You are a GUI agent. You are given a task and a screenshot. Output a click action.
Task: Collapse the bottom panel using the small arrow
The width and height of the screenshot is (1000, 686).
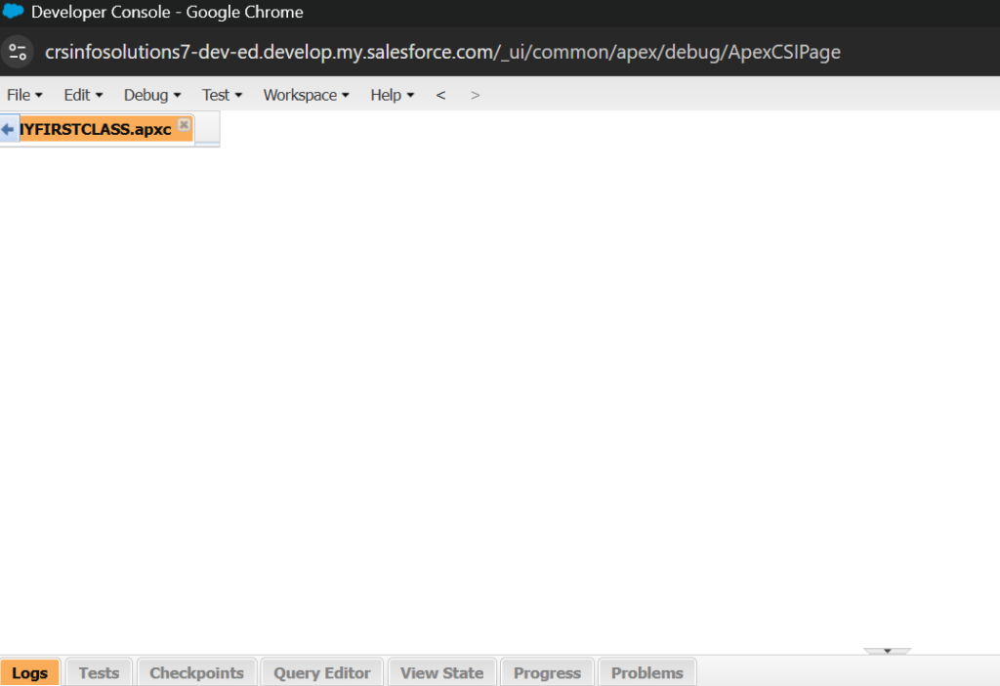pos(887,650)
